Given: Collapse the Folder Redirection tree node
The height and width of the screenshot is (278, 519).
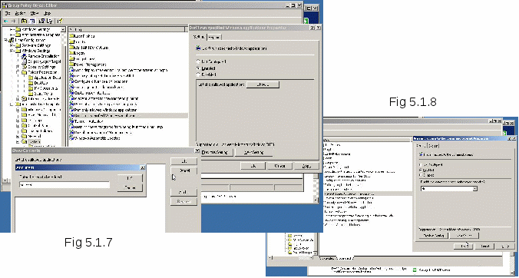Looking at the screenshot, I should coord(17,72).
